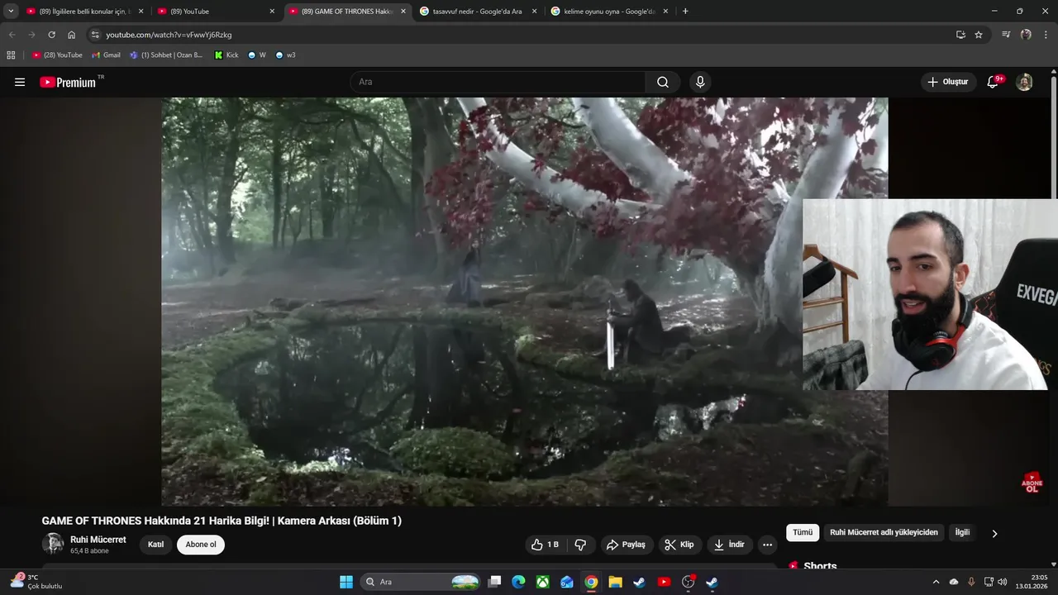Reload the page in Chrome
Image resolution: width=1058 pixels, height=595 pixels.
(x=51, y=35)
